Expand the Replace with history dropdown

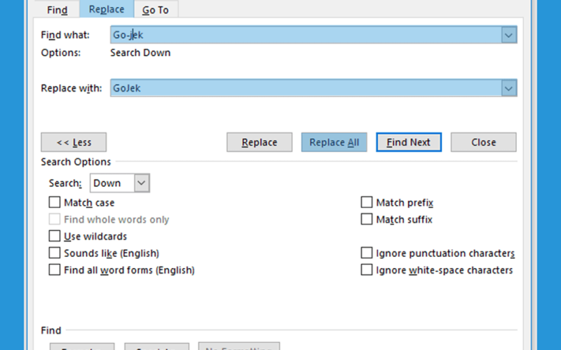508,88
